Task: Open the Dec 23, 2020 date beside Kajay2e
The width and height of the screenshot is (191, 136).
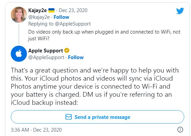Action: 73,10
